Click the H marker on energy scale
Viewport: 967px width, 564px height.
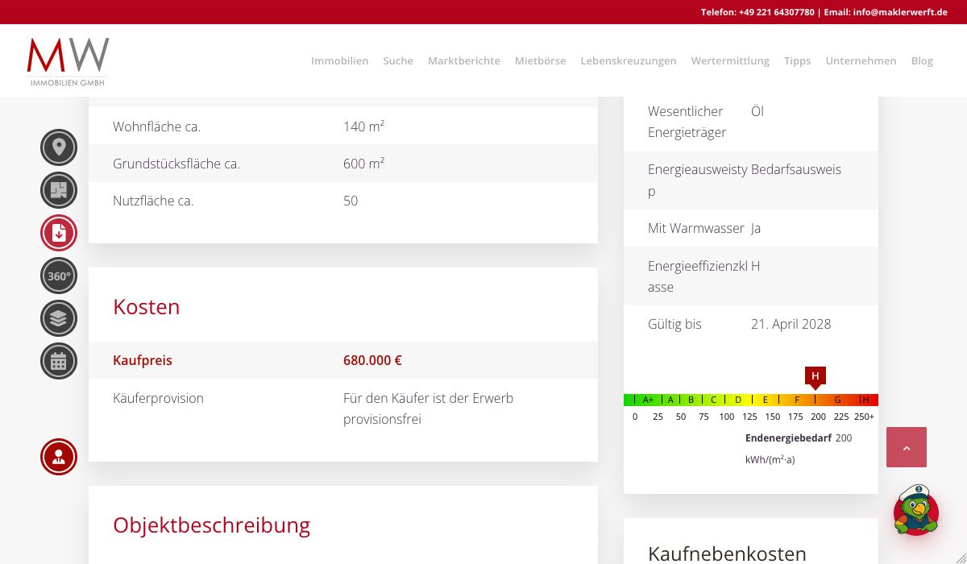point(816,377)
